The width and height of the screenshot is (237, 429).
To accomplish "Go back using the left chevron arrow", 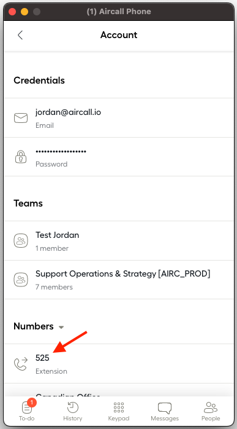I will click(x=20, y=35).
